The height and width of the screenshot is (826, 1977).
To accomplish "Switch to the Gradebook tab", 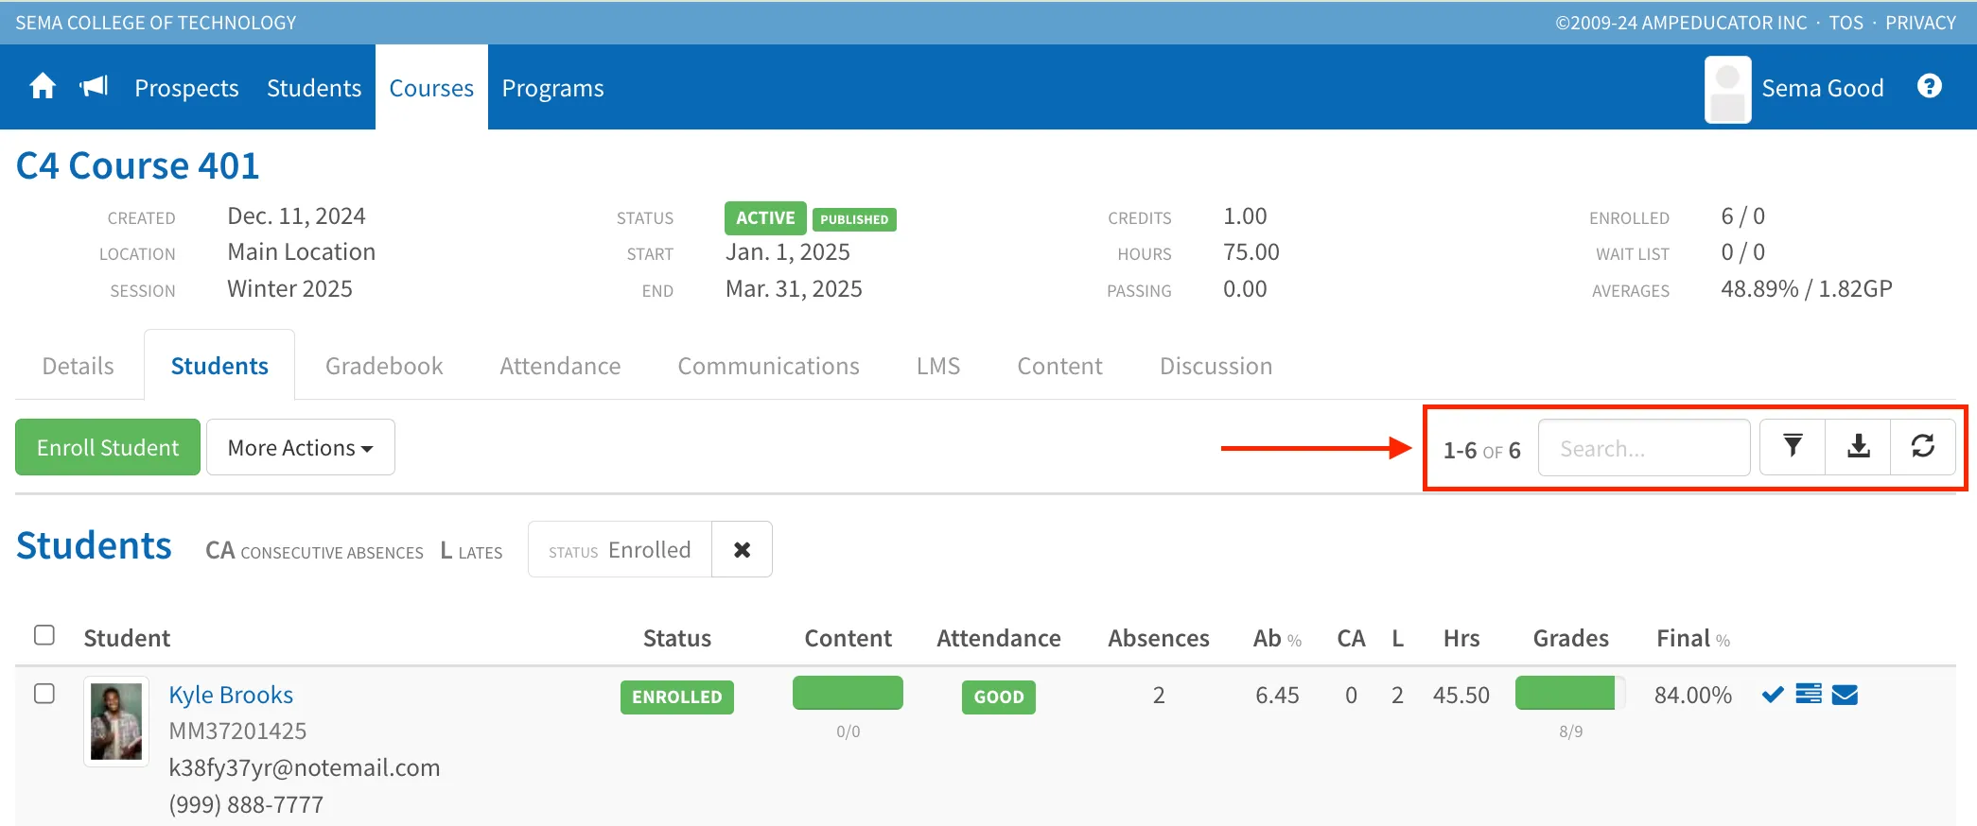I will pos(384,366).
